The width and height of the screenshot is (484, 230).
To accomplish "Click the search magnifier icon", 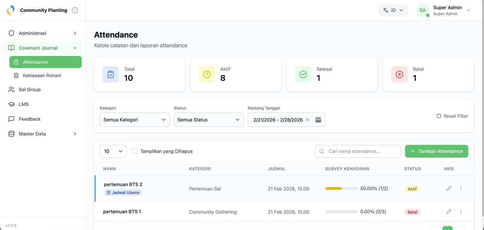I will pyautogui.click(x=322, y=151).
